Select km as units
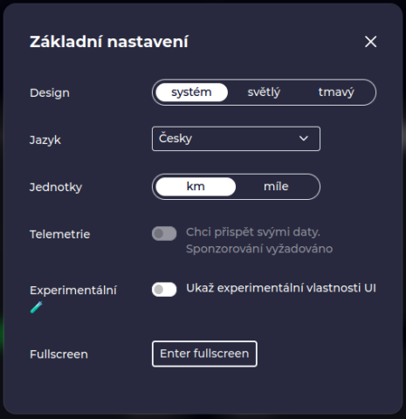The height and width of the screenshot is (419, 406). point(196,187)
